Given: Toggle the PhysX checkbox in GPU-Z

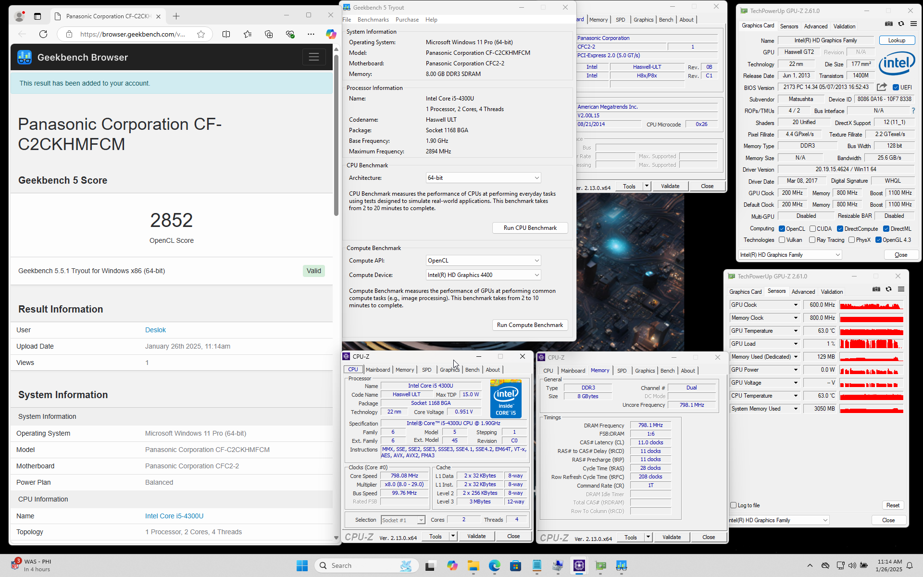Looking at the screenshot, I should point(851,240).
